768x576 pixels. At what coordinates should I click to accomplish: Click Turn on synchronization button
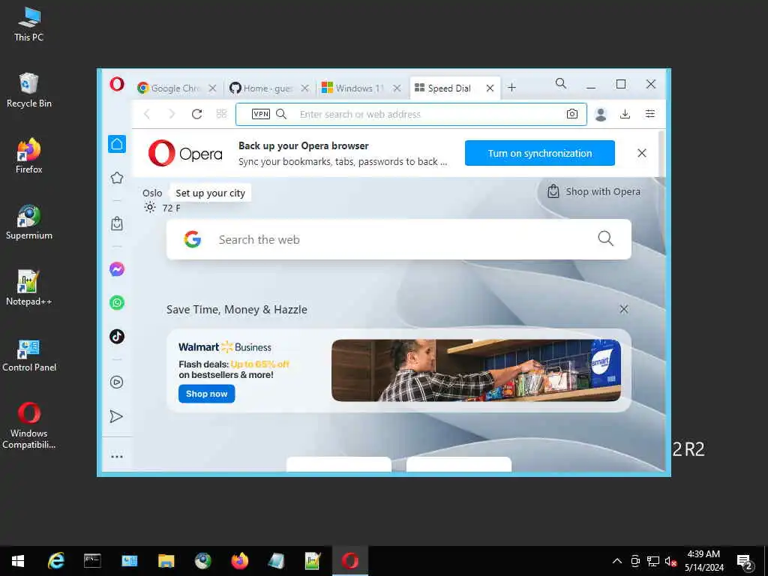tap(540, 153)
